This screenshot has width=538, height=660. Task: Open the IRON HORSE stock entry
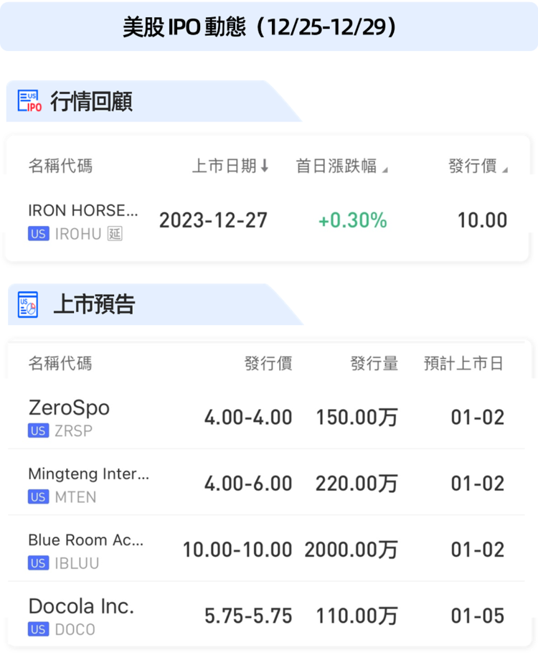click(82, 211)
